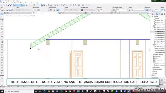Viewport: 166px width, 93px height.
Task: Click the taskbar search box
Action: [x=19, y=91]
